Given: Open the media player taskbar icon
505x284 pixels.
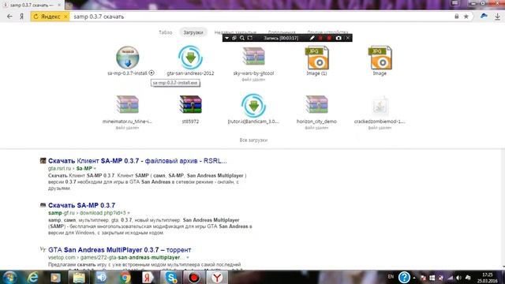Looking at the screenshot, I should coord(55,277).
